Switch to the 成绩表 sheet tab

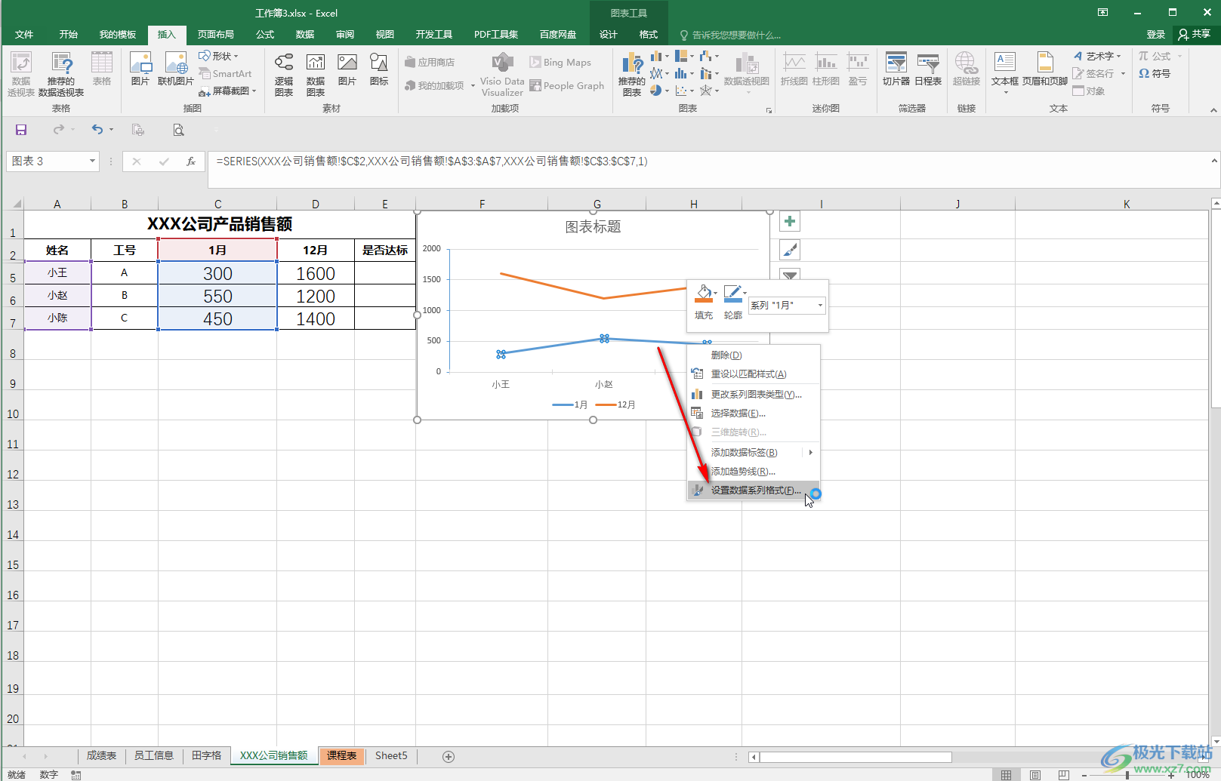click(101, 756)
